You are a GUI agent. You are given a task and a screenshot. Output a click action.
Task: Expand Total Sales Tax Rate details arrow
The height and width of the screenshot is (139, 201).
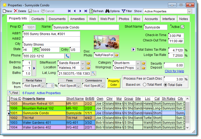pyautogui.click(x=133, y=49)
